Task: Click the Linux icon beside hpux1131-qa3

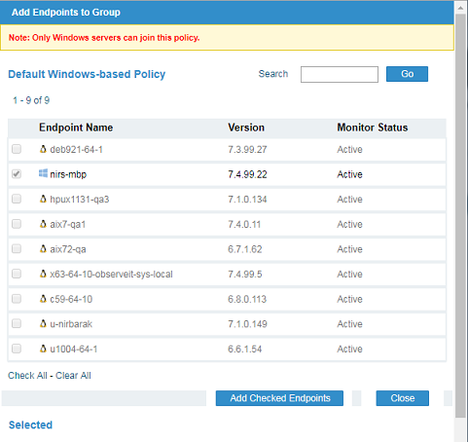Action: click(43, 199)
